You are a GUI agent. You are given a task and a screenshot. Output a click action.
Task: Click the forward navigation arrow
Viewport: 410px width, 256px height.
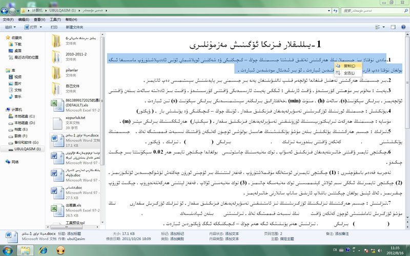click(12, 11)
